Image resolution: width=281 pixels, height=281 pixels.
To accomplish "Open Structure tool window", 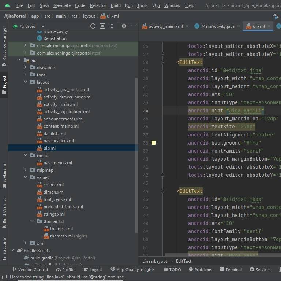I will coord(4,249).
